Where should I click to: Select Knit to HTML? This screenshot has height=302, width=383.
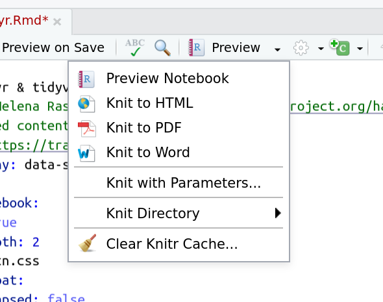click(x=179, y=103)
